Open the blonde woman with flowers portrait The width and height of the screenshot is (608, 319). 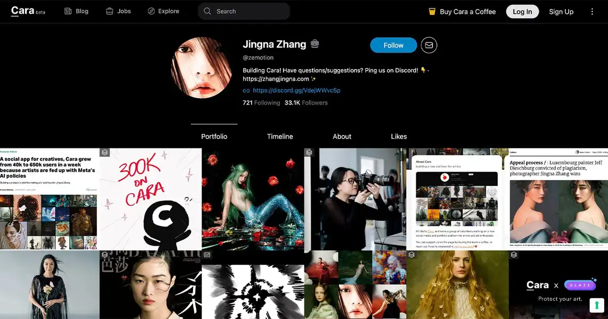click(457, 285)
